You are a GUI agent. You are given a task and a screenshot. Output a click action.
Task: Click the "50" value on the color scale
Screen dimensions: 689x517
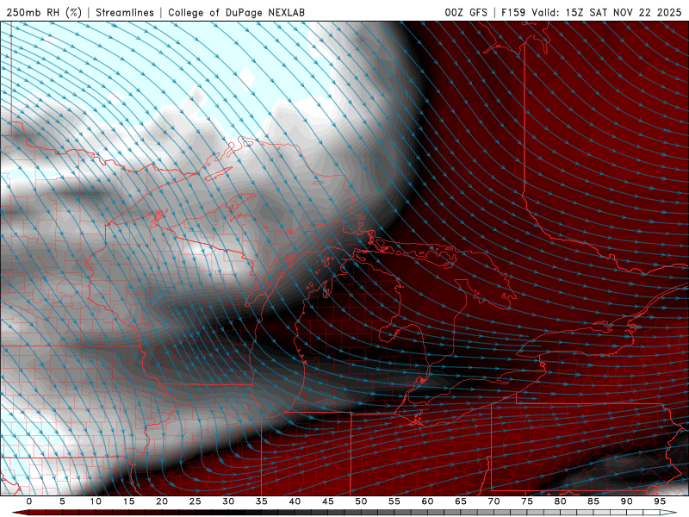pos(361,501)
